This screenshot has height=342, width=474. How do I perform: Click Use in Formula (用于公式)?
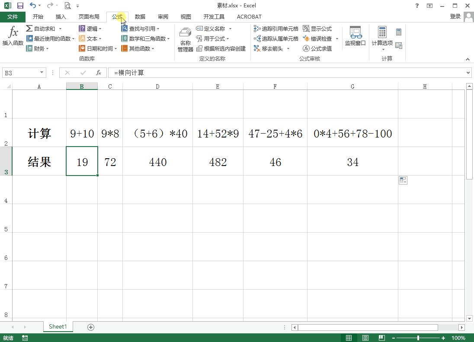click(x=212, y=38)
